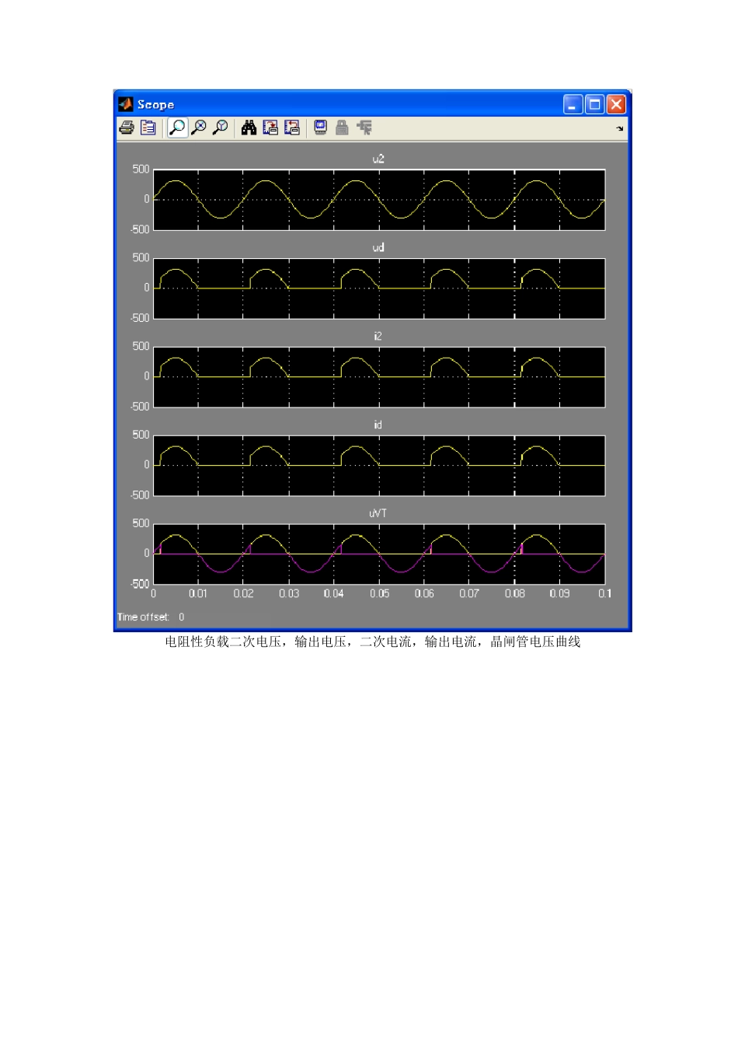Select the id waveform plot

(x=378, y=466)
